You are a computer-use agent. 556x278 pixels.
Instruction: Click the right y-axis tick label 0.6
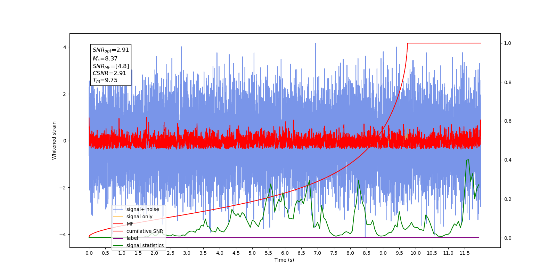tap(508, 121)
